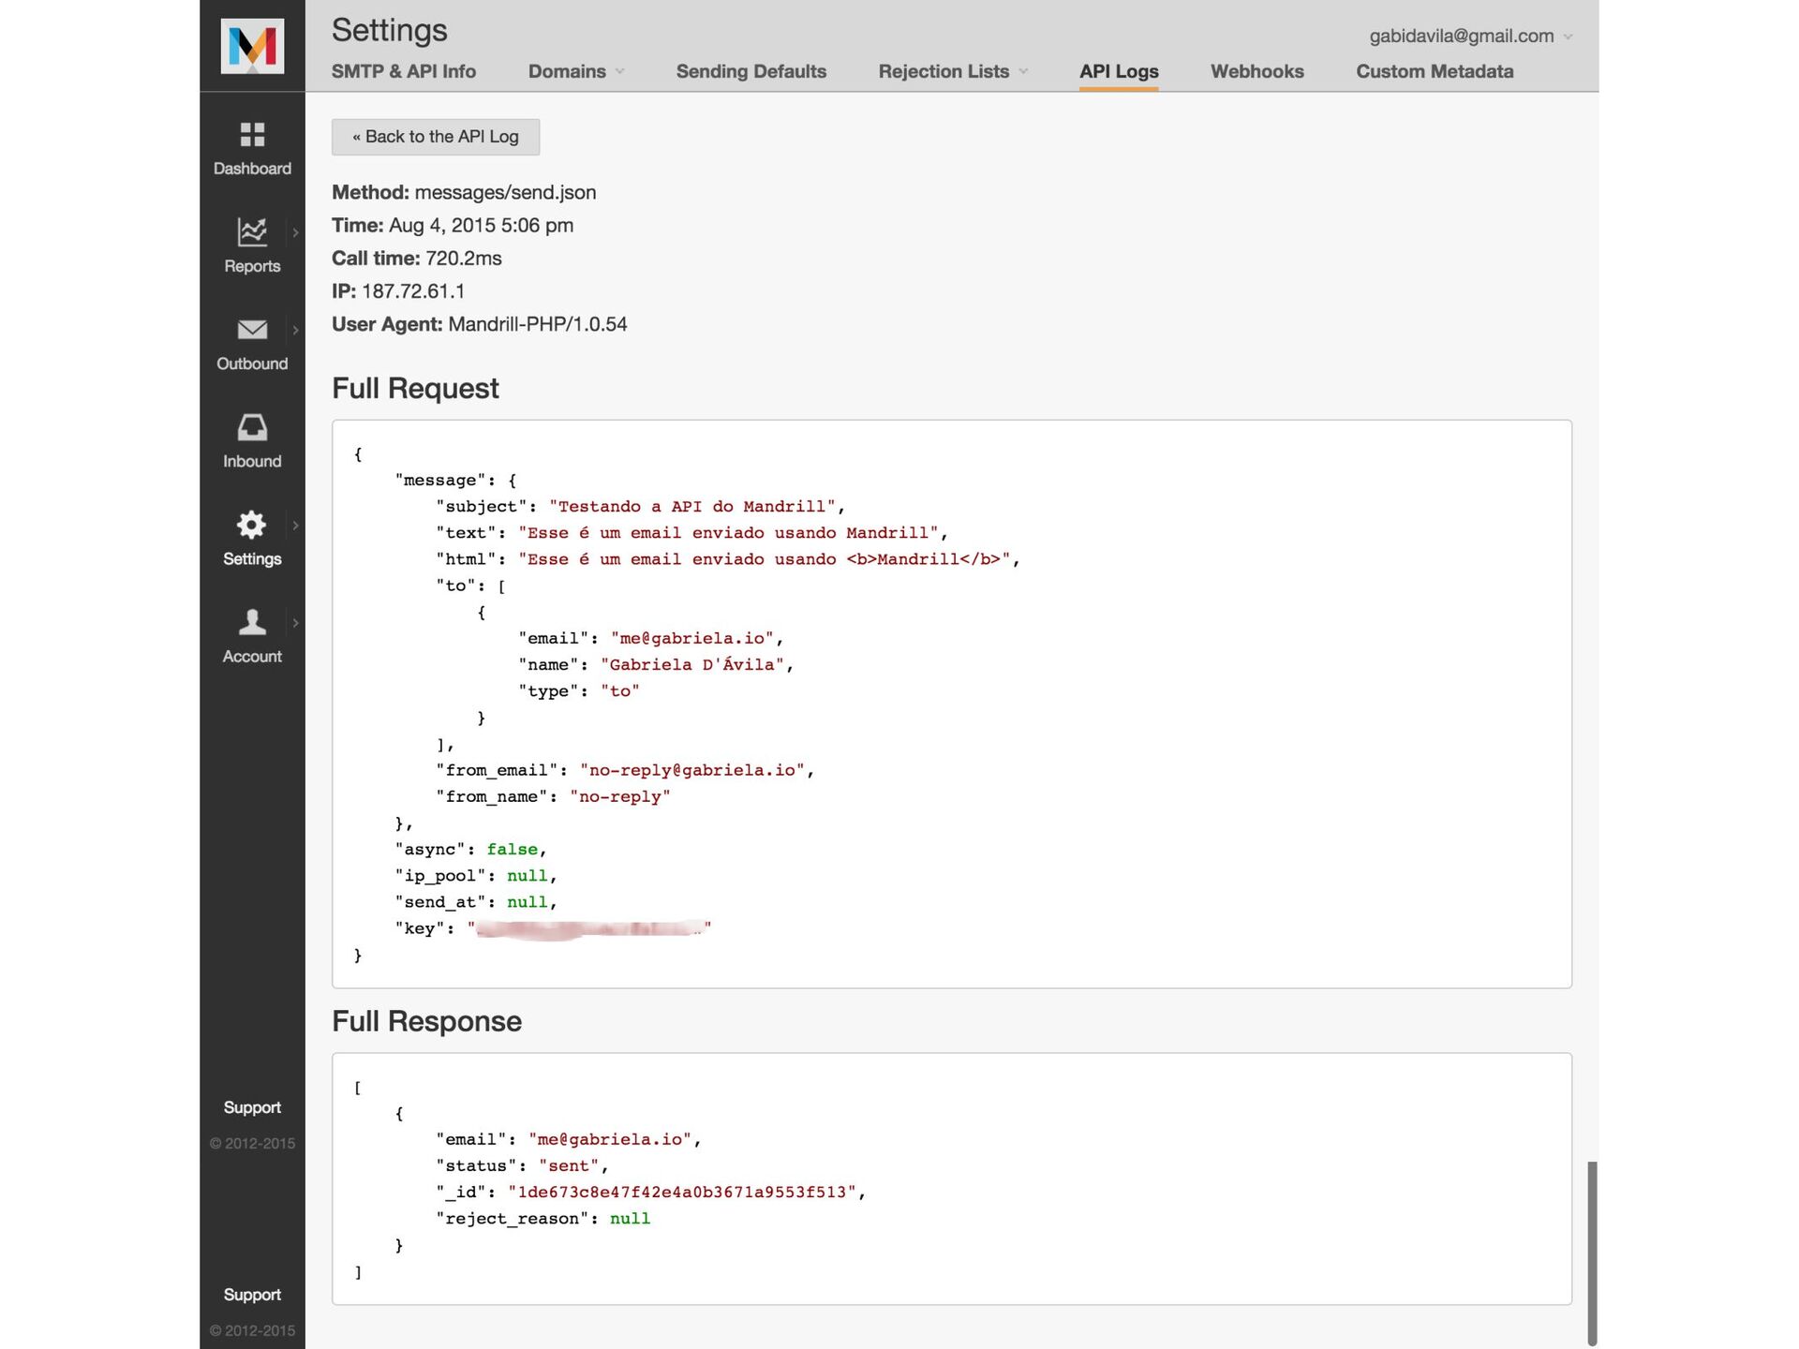The width and height of the screenshot is (1799, 1349).
Task: Click the from_email value no-reply@gabriela.io
Action: point(692,771)
